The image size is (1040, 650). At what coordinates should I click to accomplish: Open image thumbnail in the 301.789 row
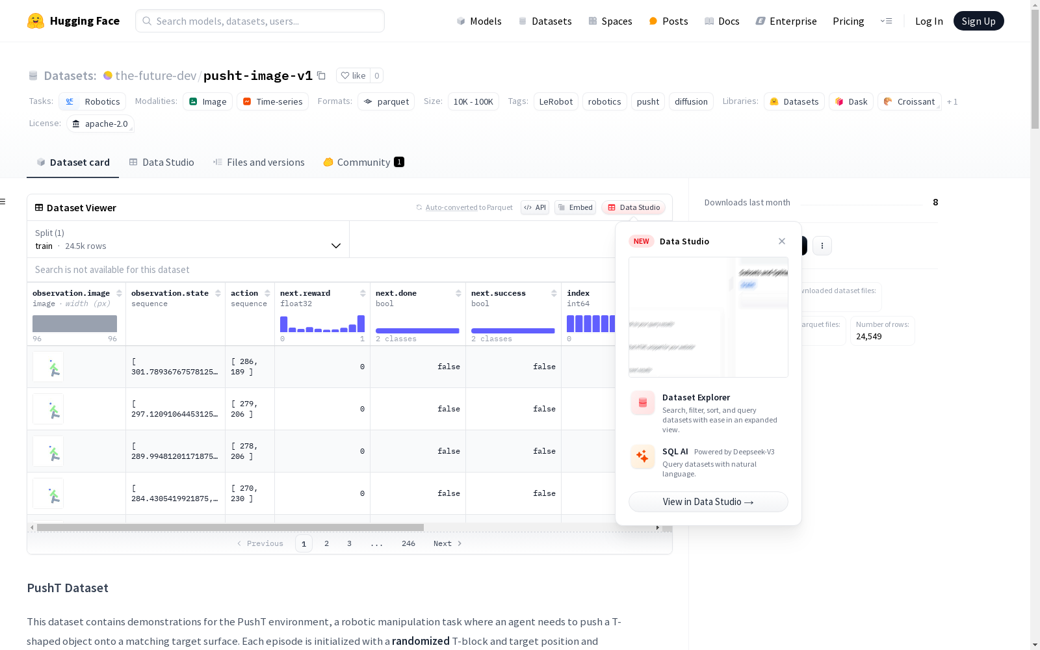pos(48,367)
